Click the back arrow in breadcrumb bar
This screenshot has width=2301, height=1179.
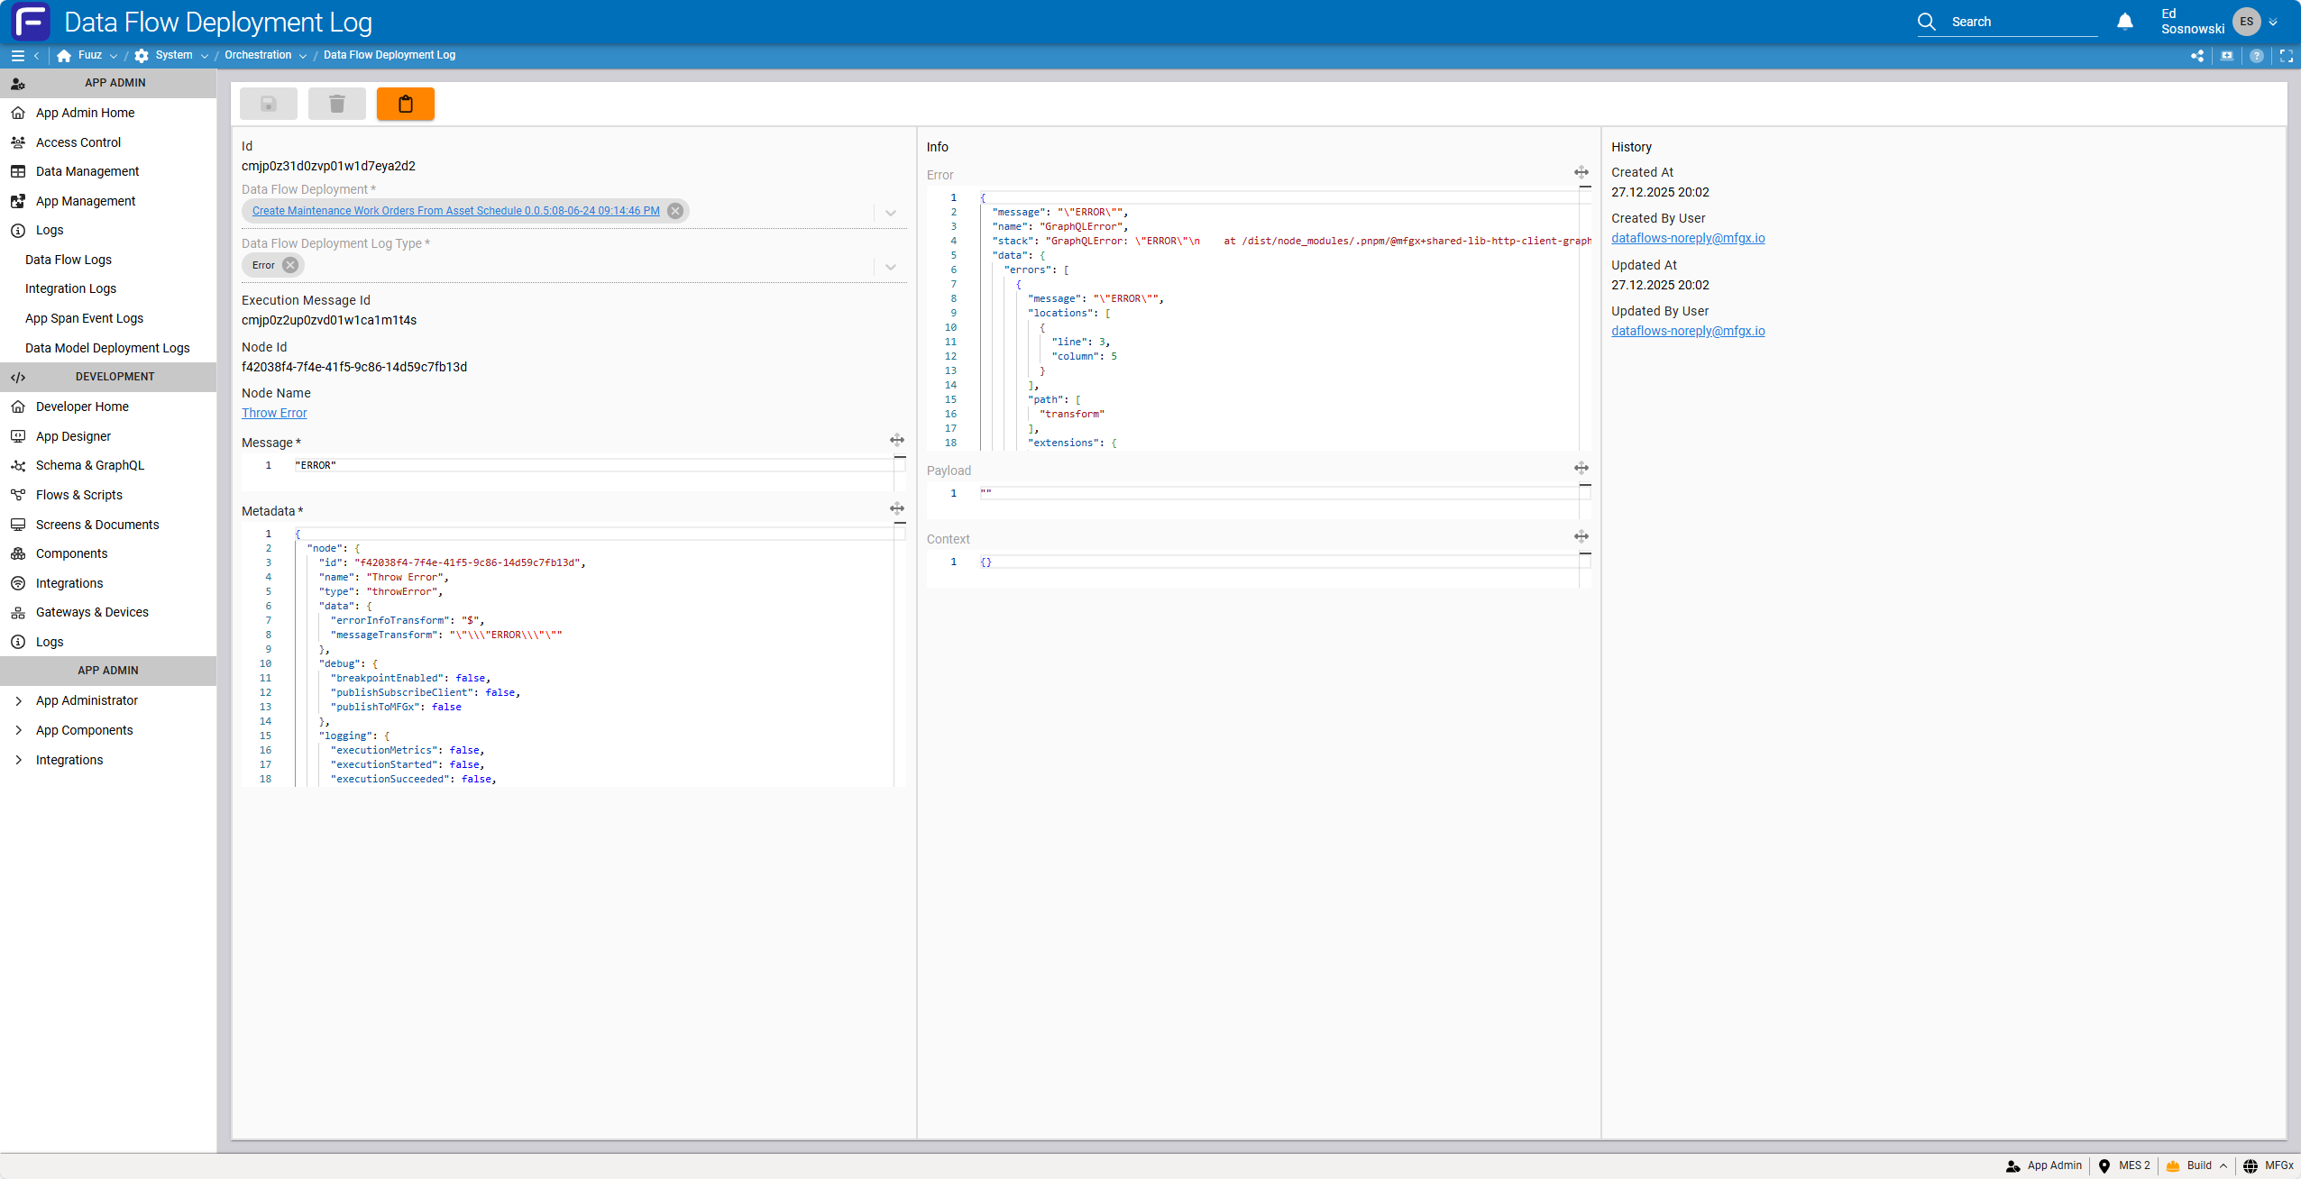(37, 56)
